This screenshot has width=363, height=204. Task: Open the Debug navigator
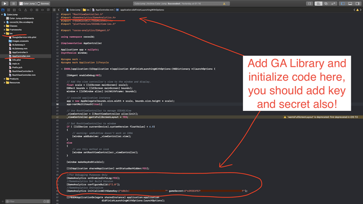pos(37,10)
